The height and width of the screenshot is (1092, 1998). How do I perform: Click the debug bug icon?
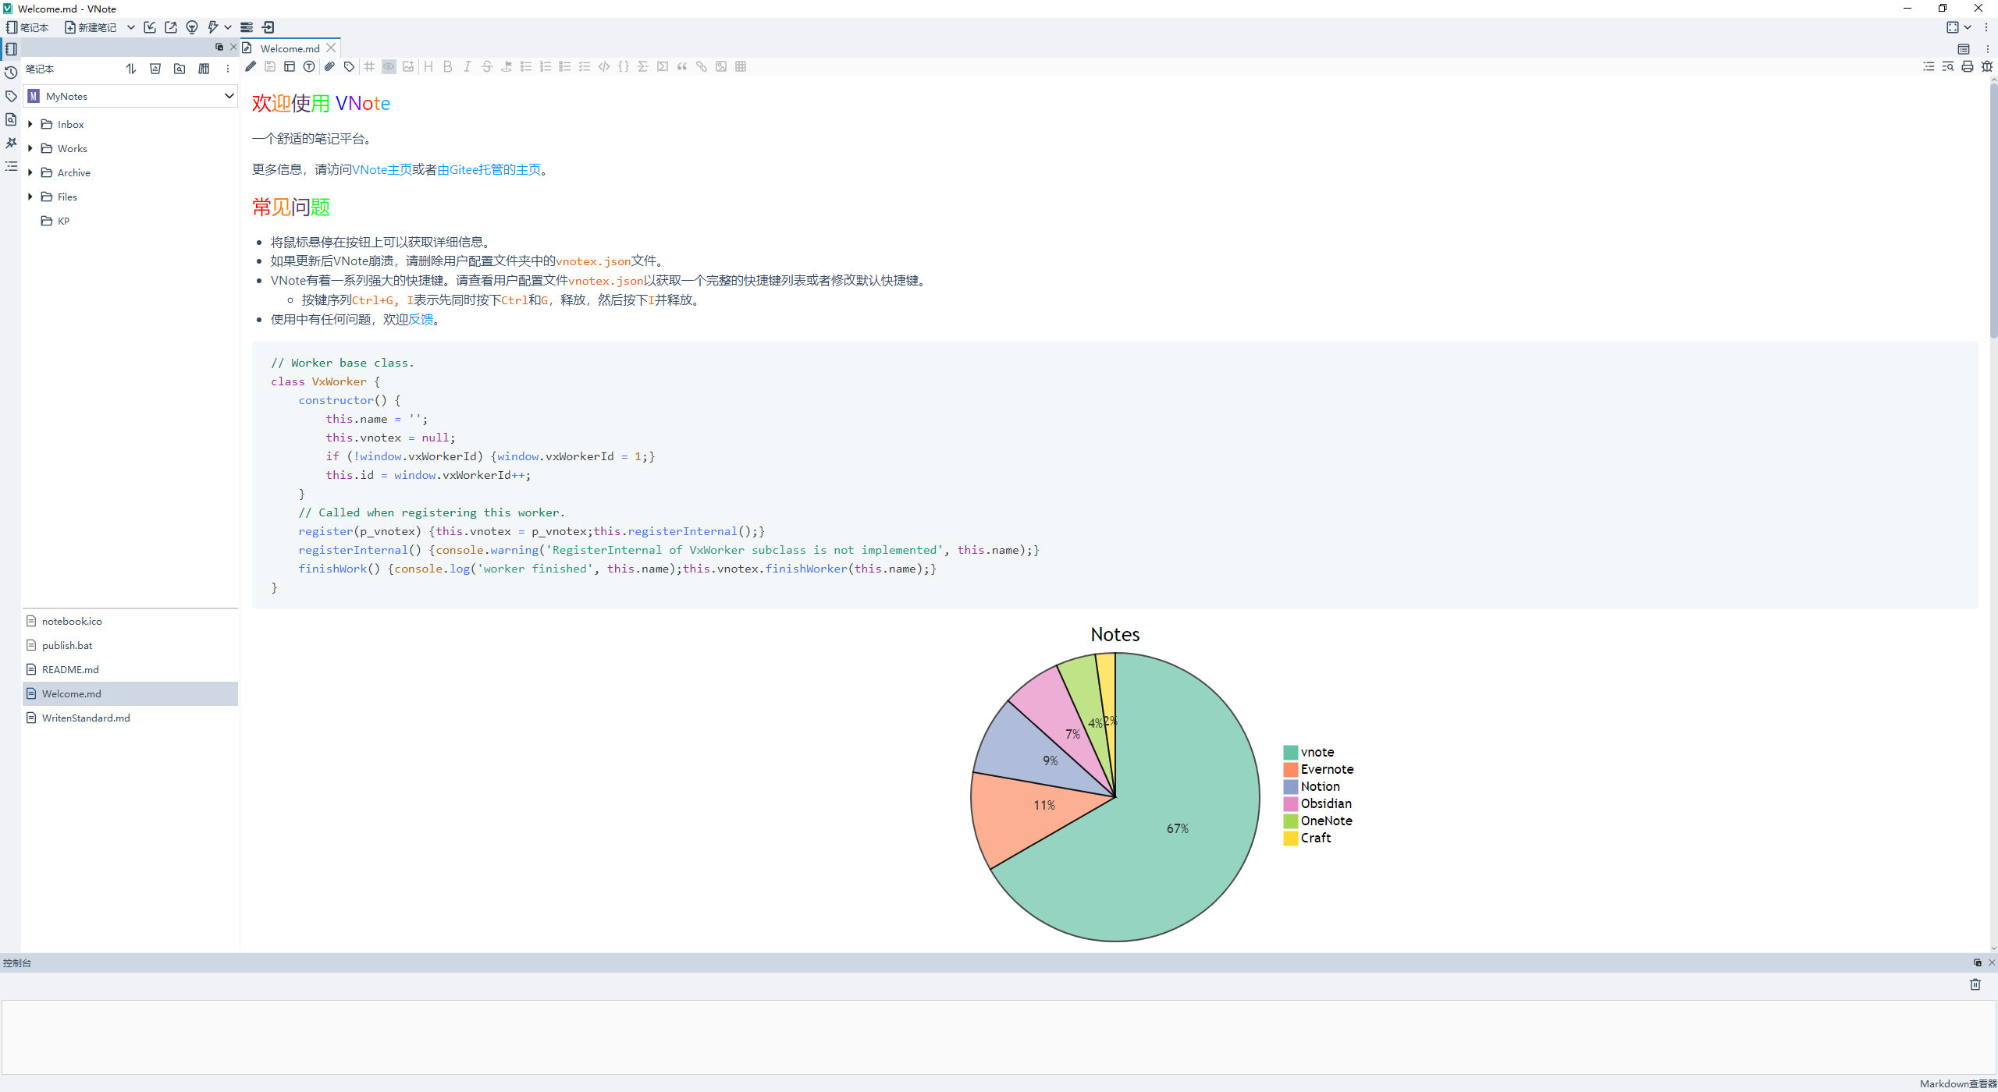[1987, 66]
